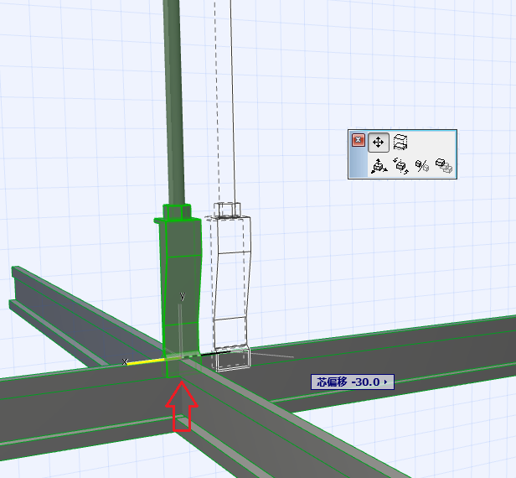Screen dimensions: 516x478
Task: Select the Mirror icon in pet palette
Action: tap(422, 165)
